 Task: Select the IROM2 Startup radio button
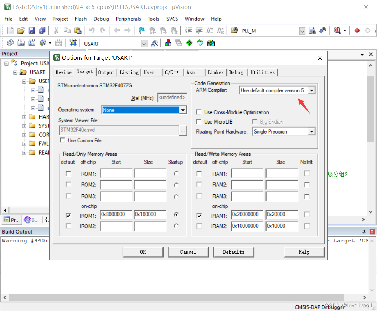(176, 226)
